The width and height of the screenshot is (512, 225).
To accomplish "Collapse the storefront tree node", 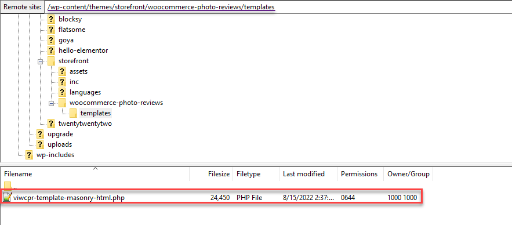I will (x=40, y=61).
